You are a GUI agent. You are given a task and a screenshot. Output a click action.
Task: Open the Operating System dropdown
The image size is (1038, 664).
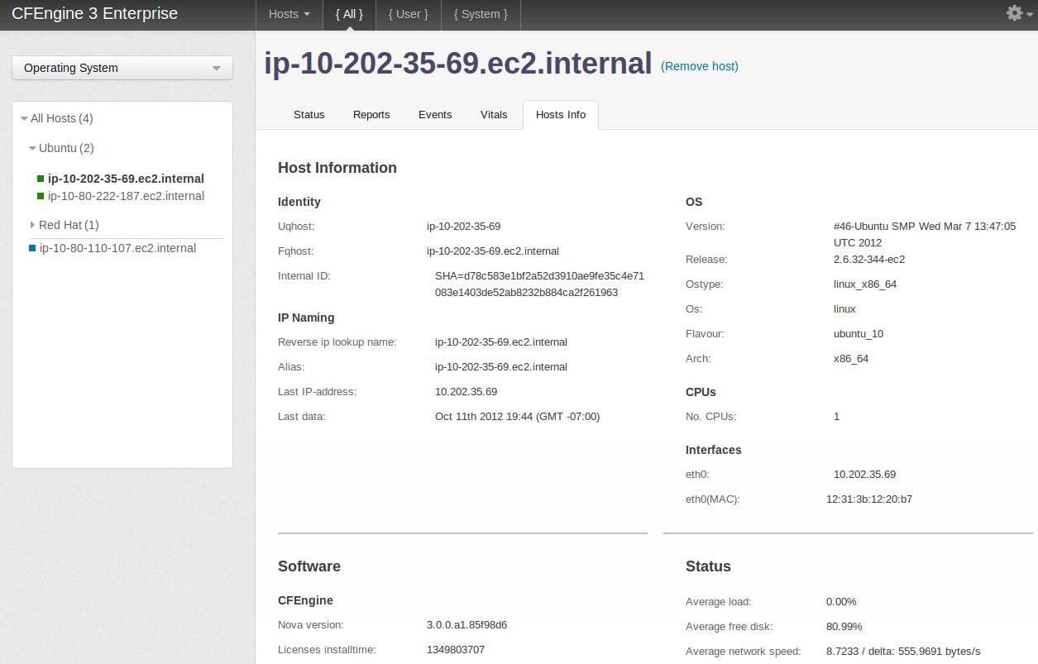[x=122, y=68]
